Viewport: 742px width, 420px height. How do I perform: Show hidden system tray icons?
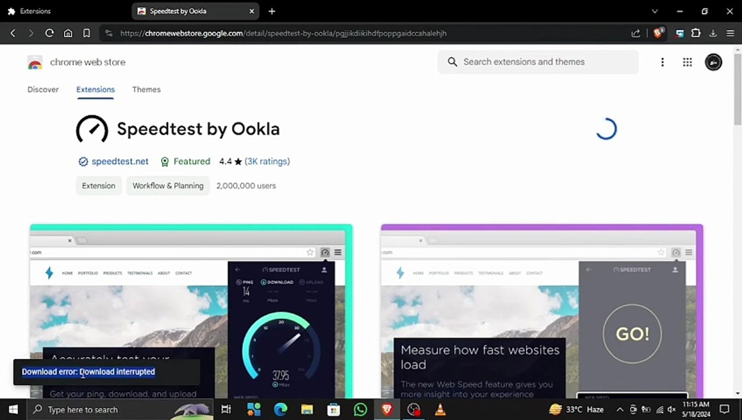(619, 409)
